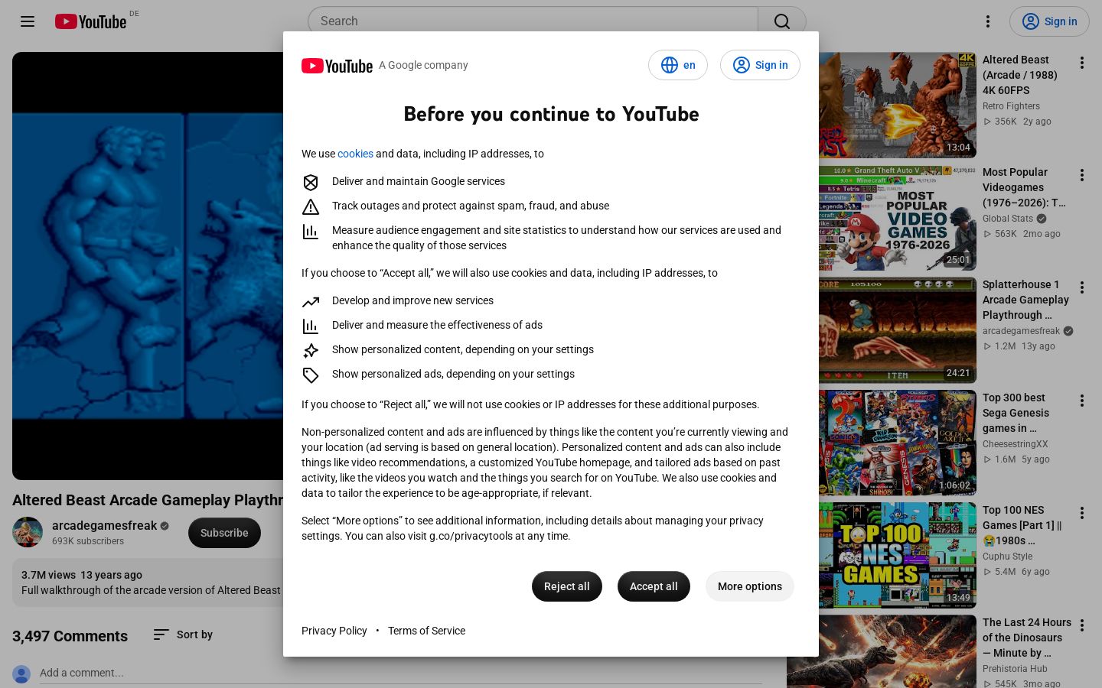The image size is (1102, 688).
Task: Open More options for privacy settings
Action: click(750, 586)
